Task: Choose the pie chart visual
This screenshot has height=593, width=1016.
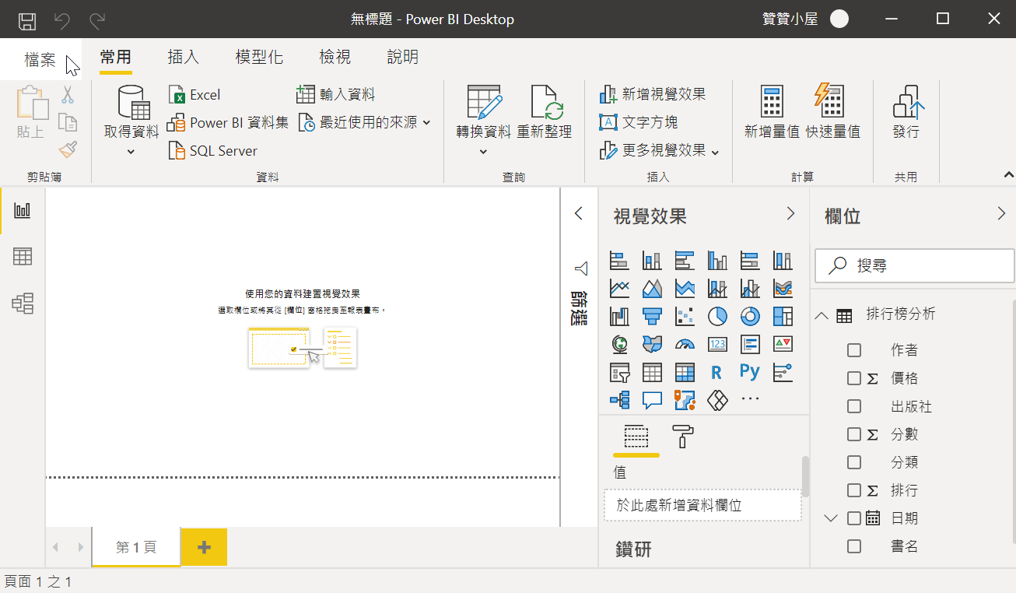Action: coord(717,316)
